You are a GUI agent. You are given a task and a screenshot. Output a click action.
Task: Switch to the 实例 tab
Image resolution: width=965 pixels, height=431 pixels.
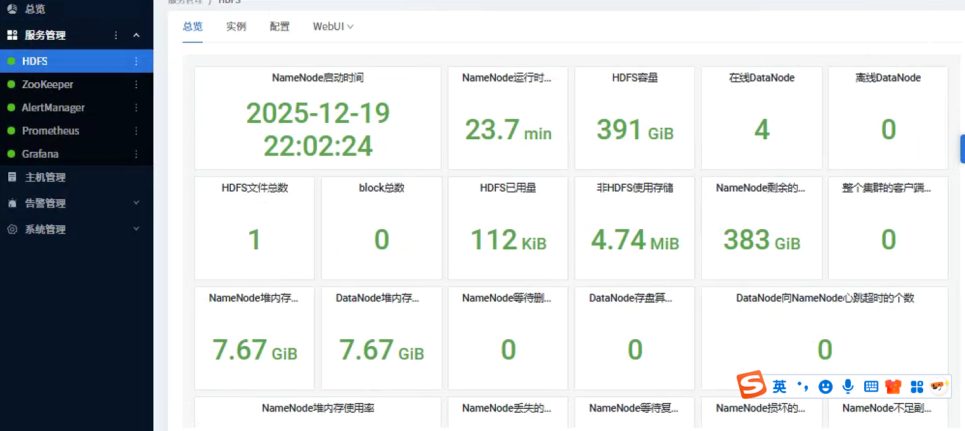tap(236, 27)
